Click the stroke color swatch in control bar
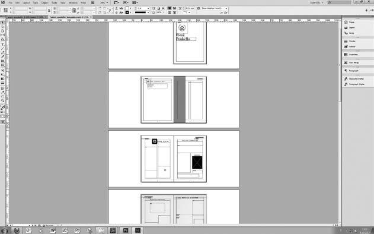 pyautogui.click(x=127, y=12)
